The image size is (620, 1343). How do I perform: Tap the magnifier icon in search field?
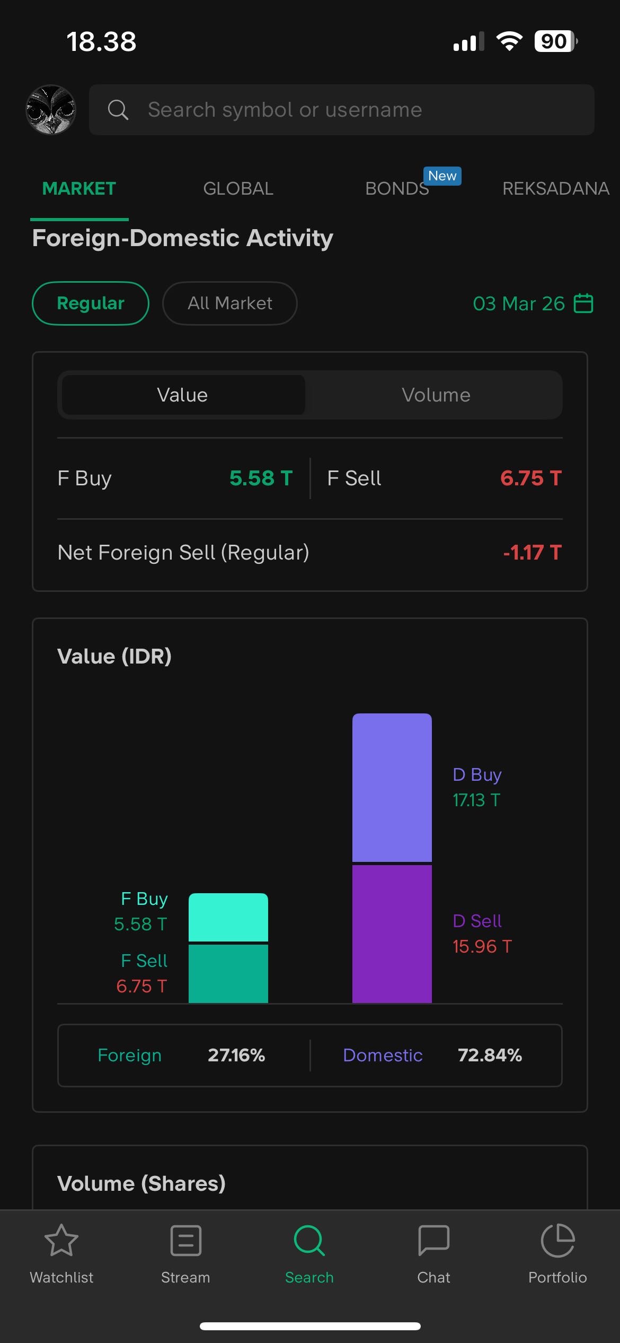(118, 110)
